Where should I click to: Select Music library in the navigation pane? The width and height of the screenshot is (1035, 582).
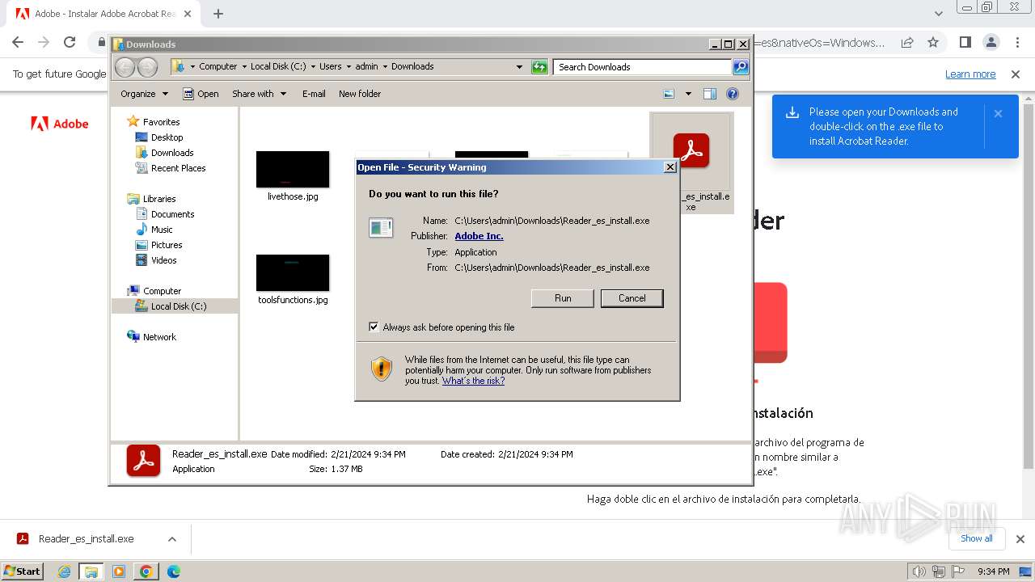(154, 230)
